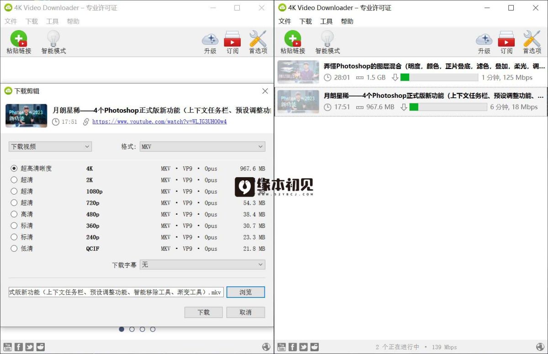Open 订阅 subscriptions in the download-list window
This screenshot has height=354, width=548.
tap(506, 42)
